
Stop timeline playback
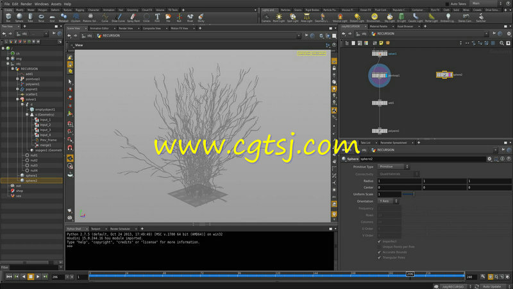point(31,277)
